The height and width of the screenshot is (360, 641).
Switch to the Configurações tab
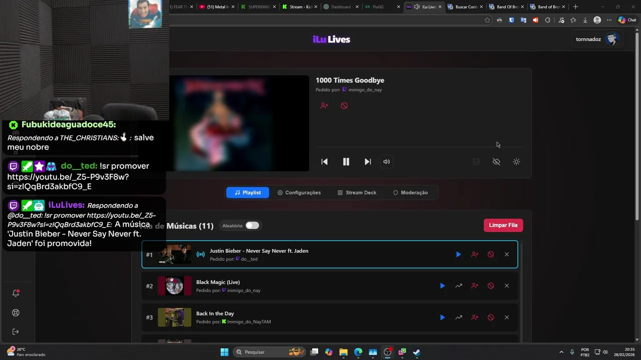click(x=299, y=192)
